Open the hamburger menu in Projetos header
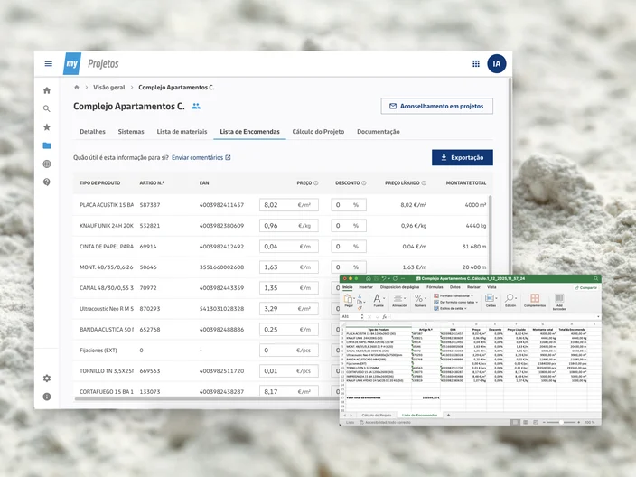 [48, 63]
